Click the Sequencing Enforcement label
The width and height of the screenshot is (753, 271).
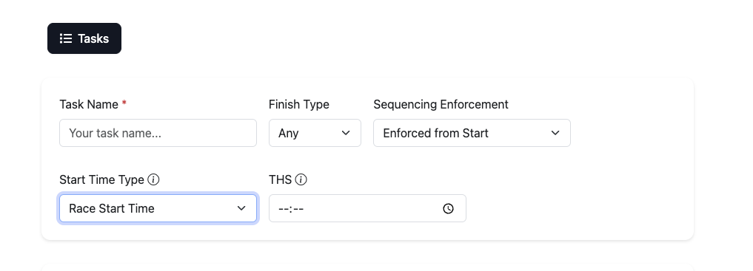[441, 104]
